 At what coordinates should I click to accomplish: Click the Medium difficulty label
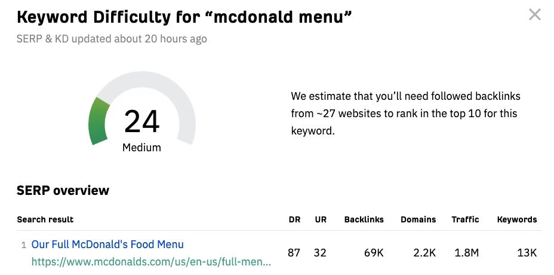pos(141,147)
